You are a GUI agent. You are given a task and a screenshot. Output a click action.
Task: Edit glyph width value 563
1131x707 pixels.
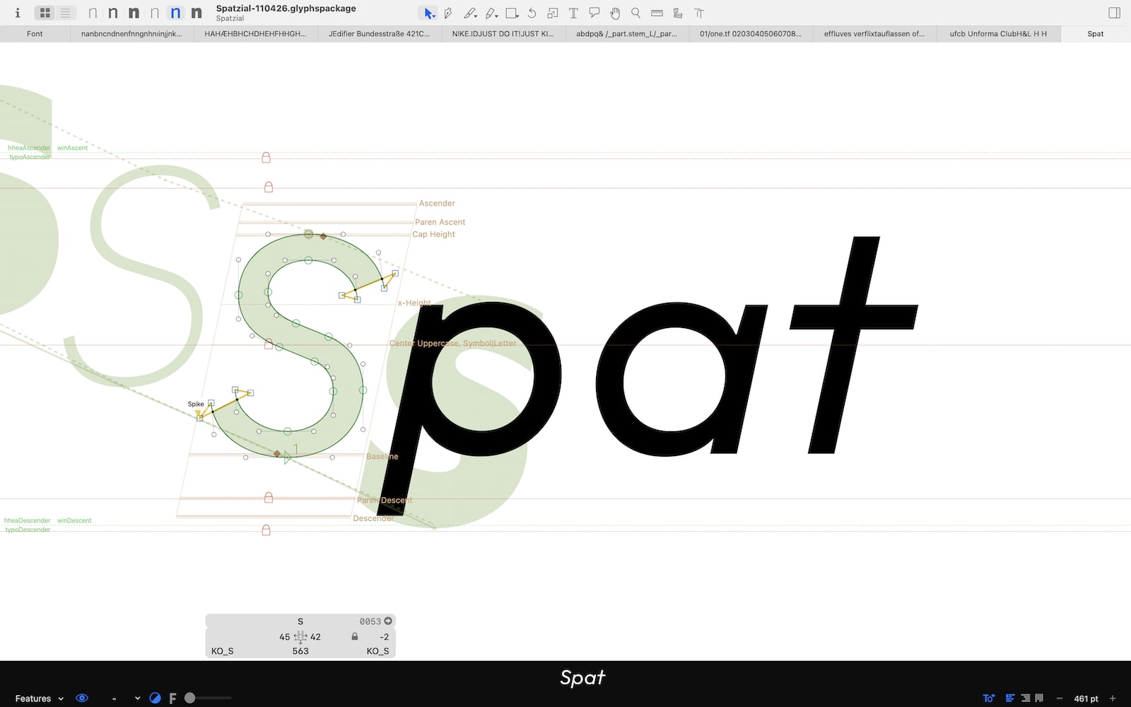coord(300,651)
